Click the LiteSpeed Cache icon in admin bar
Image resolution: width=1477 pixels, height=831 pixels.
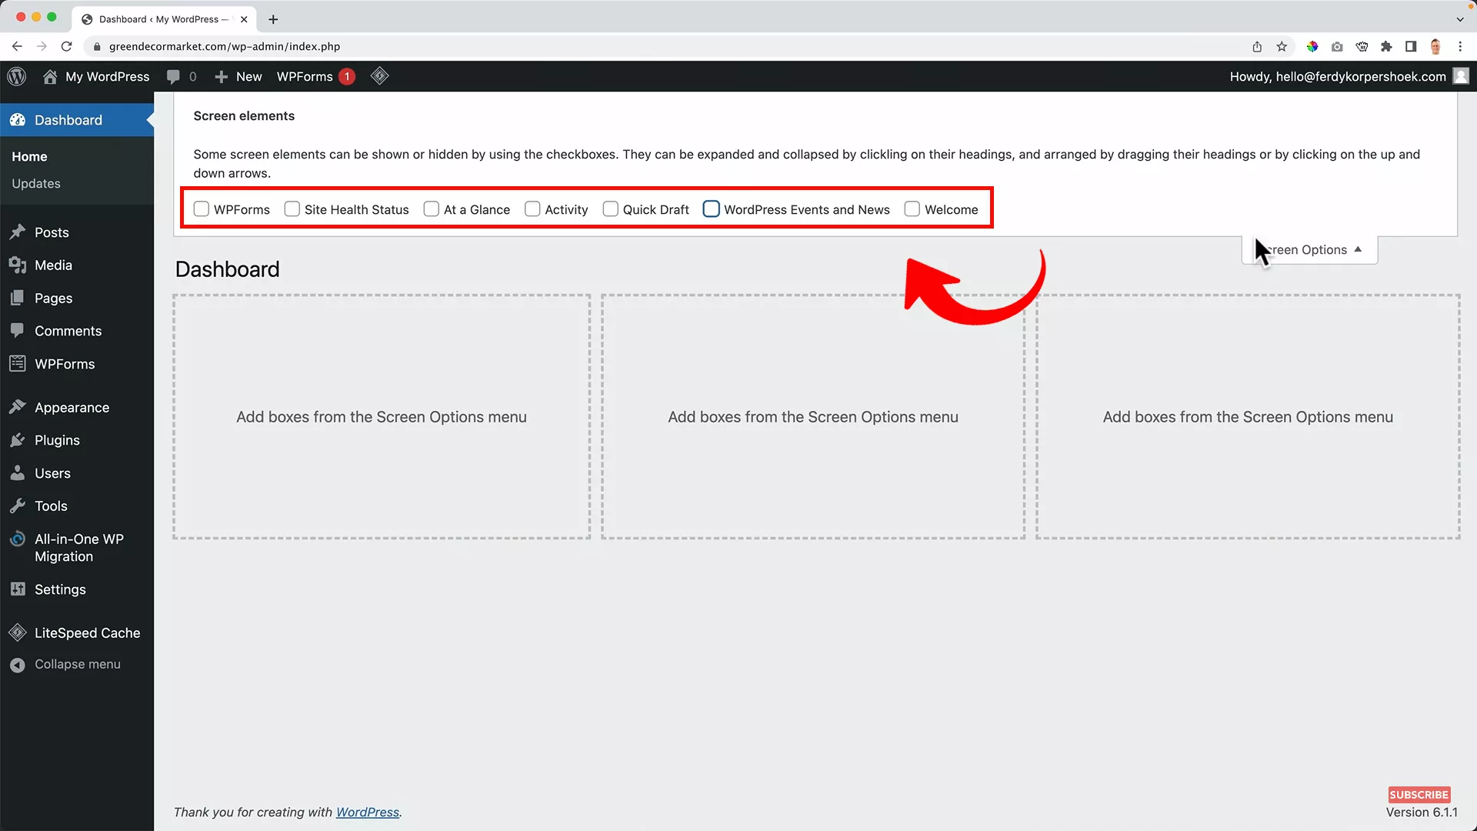[x=379, y=76]
